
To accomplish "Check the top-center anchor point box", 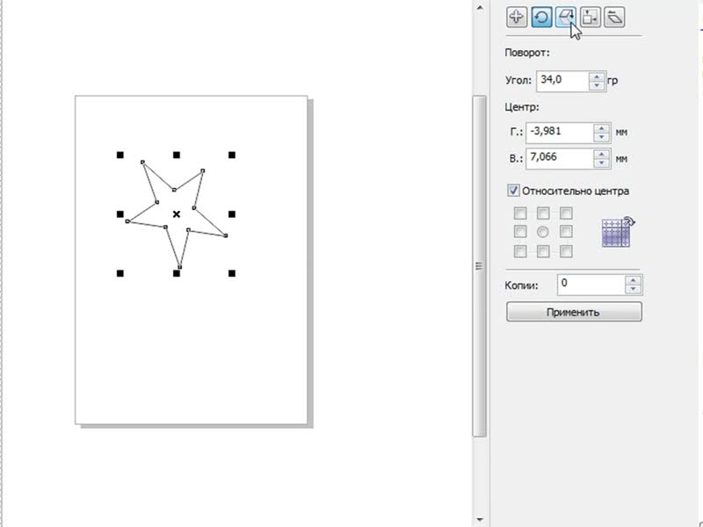I will 543,213.
